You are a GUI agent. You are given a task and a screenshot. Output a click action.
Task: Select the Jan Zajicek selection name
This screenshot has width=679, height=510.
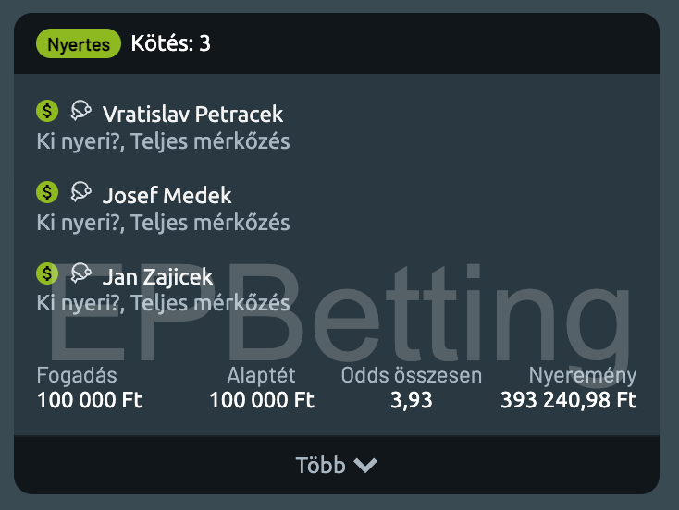(157, 276)
